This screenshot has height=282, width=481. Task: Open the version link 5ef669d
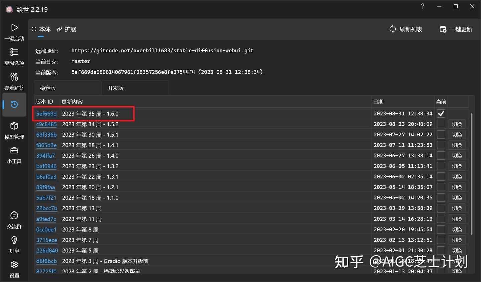pos(46,113)
